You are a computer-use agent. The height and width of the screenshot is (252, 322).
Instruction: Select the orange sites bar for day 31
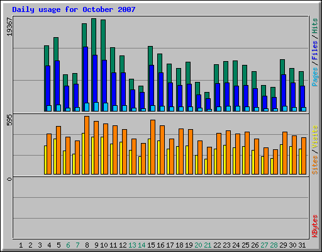304,156
